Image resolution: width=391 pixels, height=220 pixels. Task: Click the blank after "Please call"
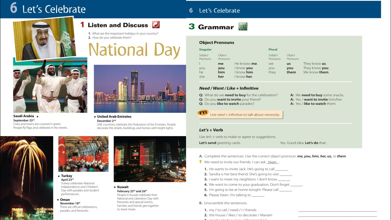pyautogui.click(x=286, y=190)
